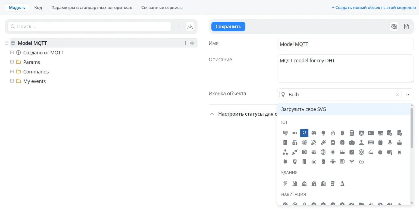Choose the dome security camera icon
This screenshot has width=419, height=210.
[361, 133]
